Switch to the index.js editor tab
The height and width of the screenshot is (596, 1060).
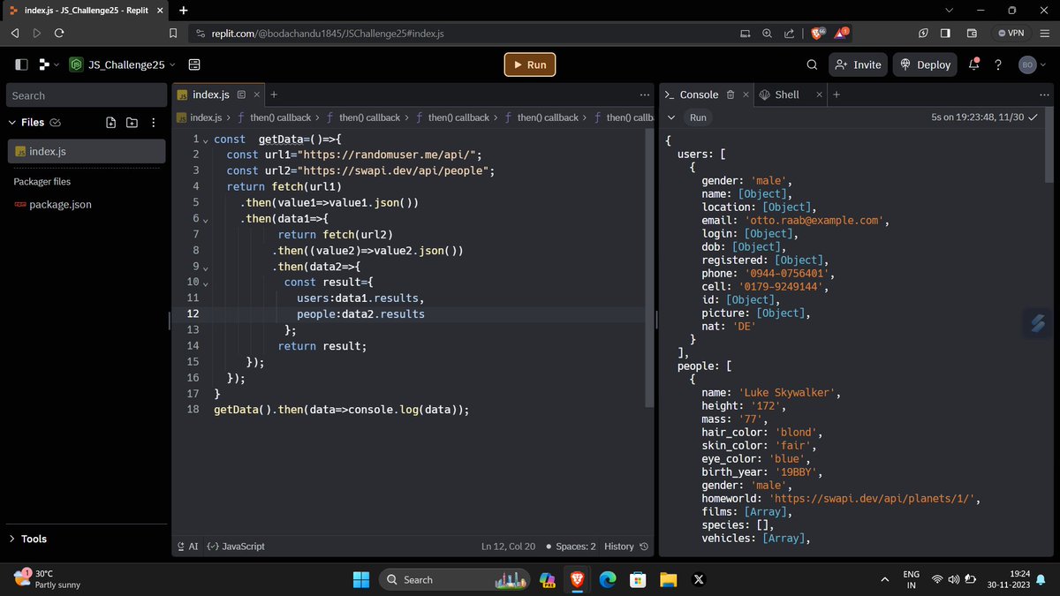click(x=211, y=94)
